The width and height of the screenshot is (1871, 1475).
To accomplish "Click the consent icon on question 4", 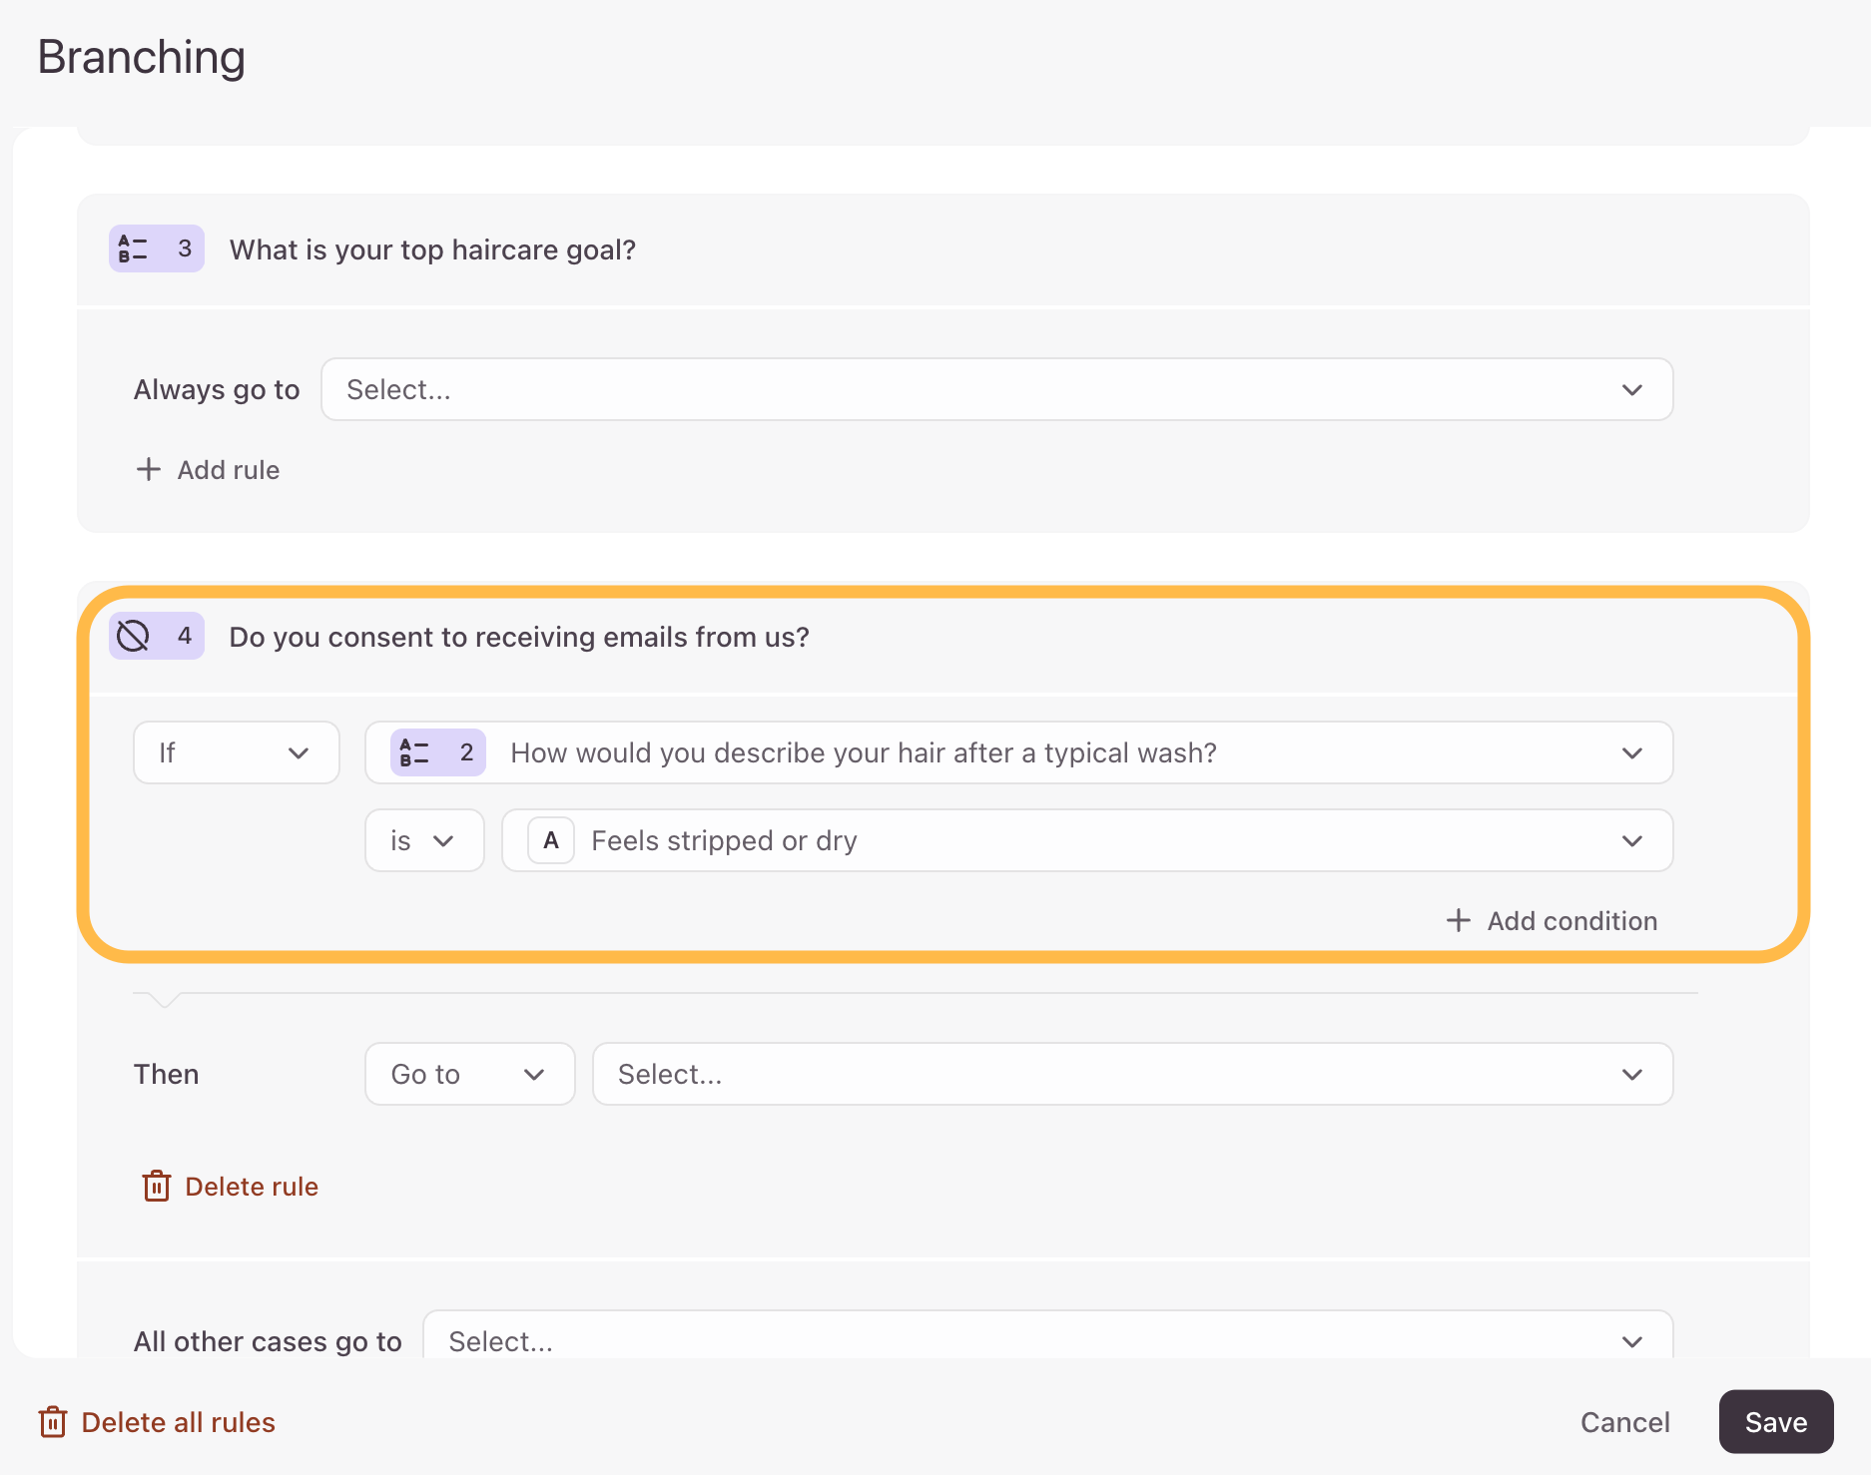I will (133, 636).
